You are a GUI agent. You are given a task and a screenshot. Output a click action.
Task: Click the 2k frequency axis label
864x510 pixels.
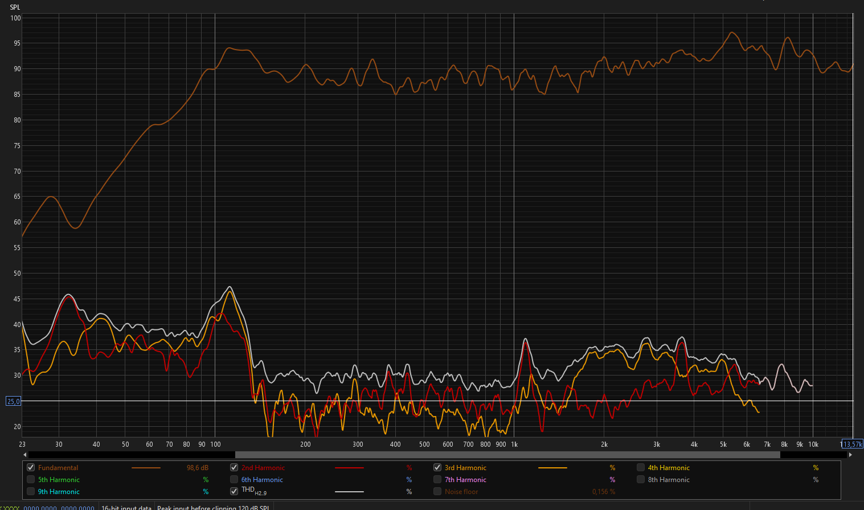pos(604,444)
